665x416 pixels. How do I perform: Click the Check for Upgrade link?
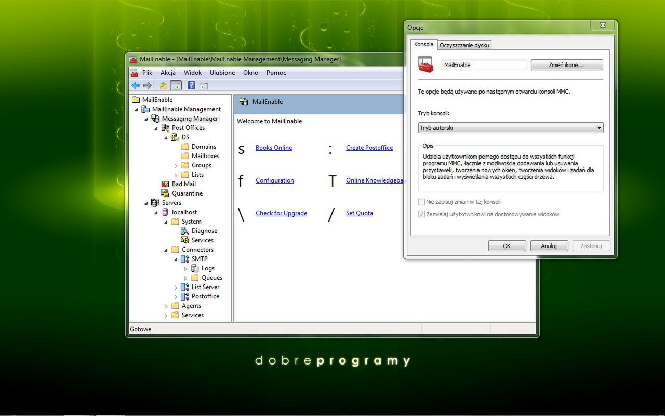pyautogui.click(x=281, y=213)
